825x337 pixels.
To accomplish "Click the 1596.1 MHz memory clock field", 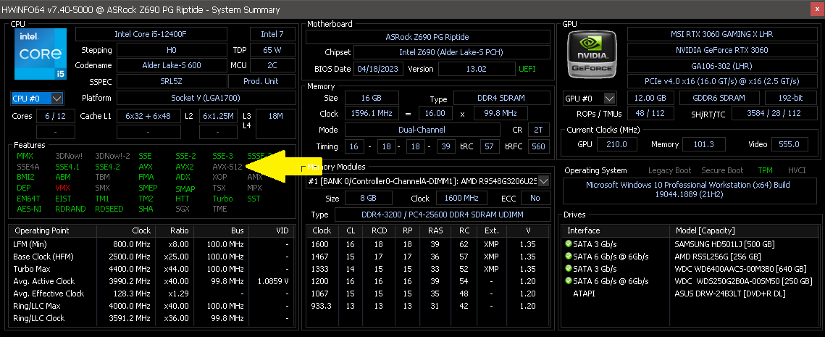I will tap(372, 113).
